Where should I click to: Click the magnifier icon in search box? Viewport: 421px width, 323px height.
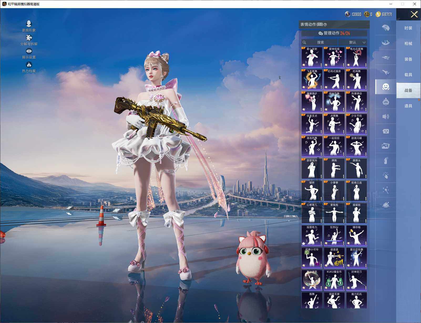(x=304, y=42)
